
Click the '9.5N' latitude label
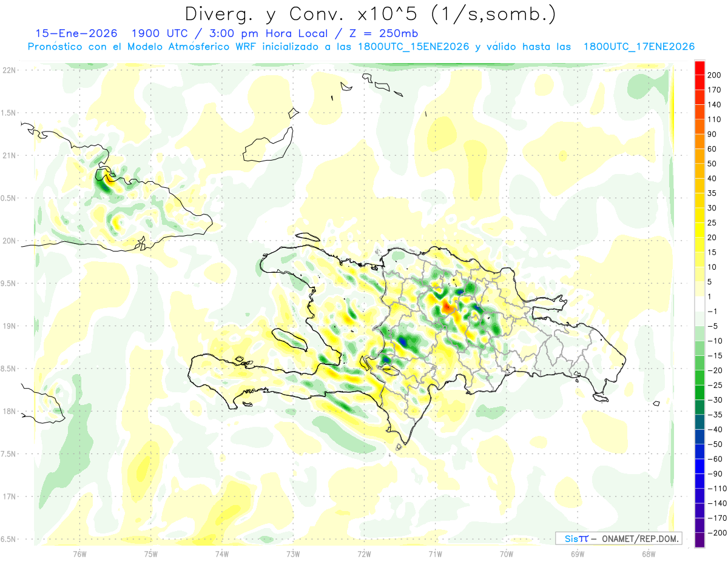[8, 284]
